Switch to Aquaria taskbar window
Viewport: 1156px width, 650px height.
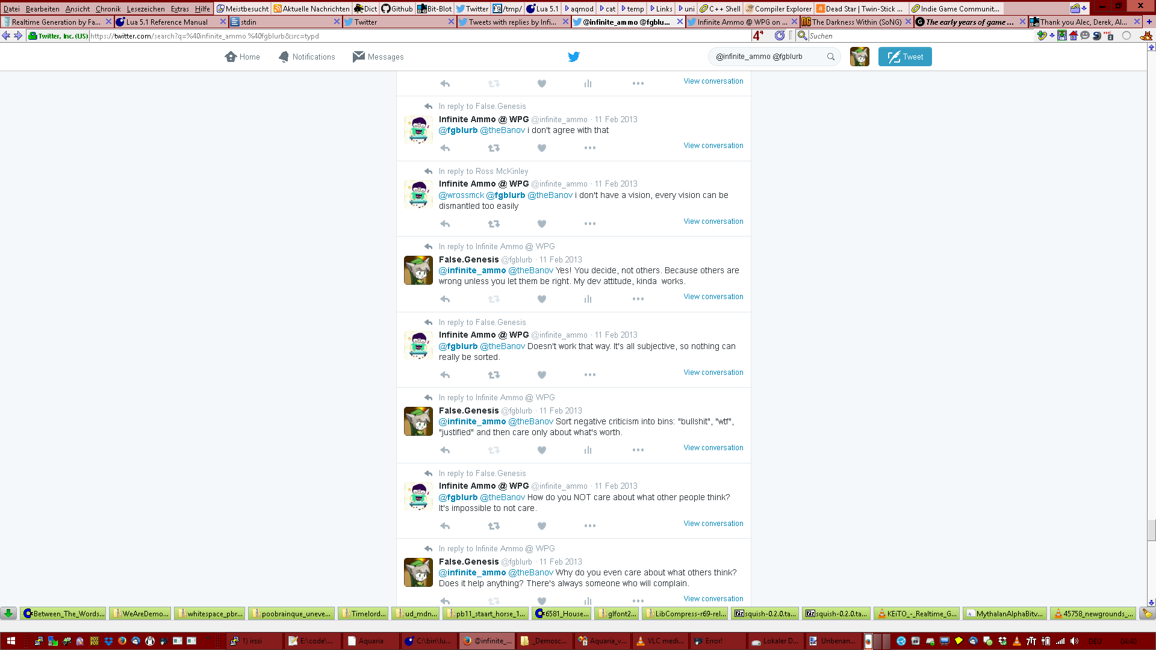click(372, 641)
